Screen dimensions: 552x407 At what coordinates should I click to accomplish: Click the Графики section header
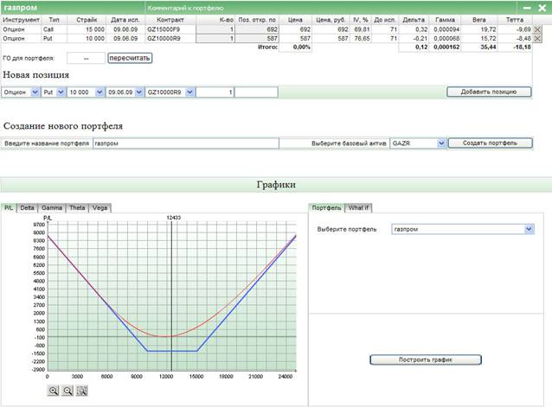276,185
